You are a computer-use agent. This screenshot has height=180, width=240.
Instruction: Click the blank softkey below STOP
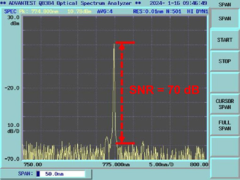(x=225, y=82)
